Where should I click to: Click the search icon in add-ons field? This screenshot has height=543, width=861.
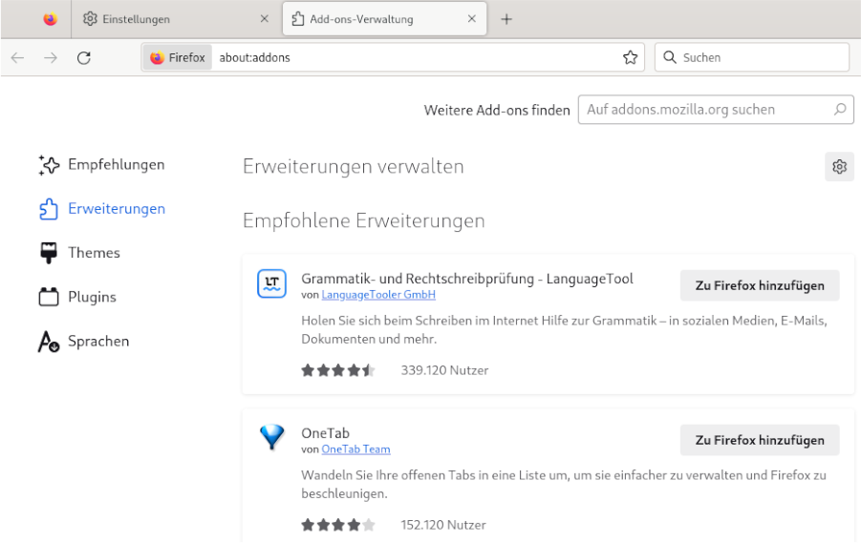[840, 109]
